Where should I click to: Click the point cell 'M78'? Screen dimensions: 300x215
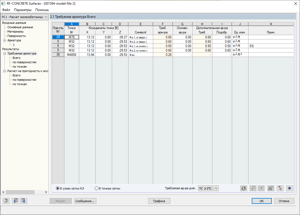tap(72, 37)
